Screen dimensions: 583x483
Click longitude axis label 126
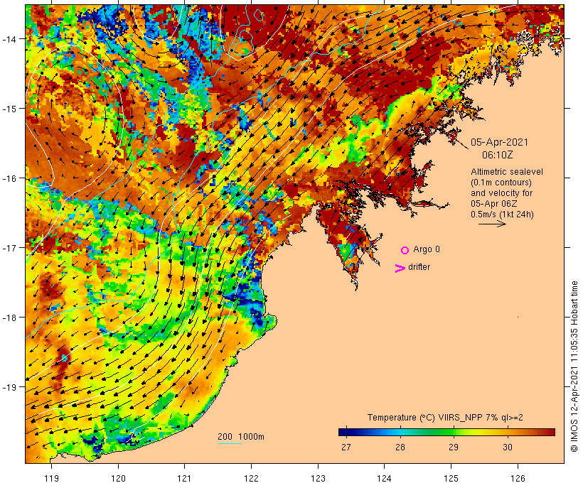pos(518,478)
